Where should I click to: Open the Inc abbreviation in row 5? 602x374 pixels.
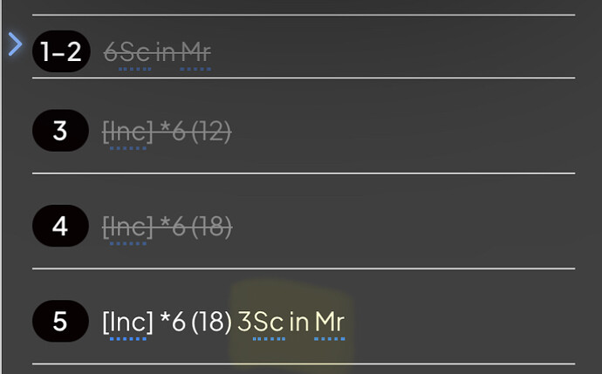pos(128,322)
